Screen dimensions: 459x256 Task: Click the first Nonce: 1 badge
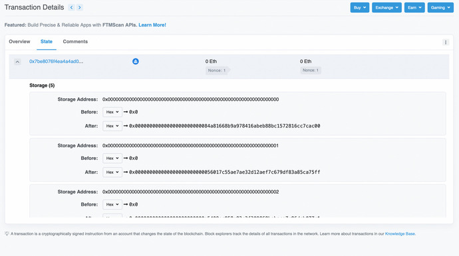[x=218, y=70]
